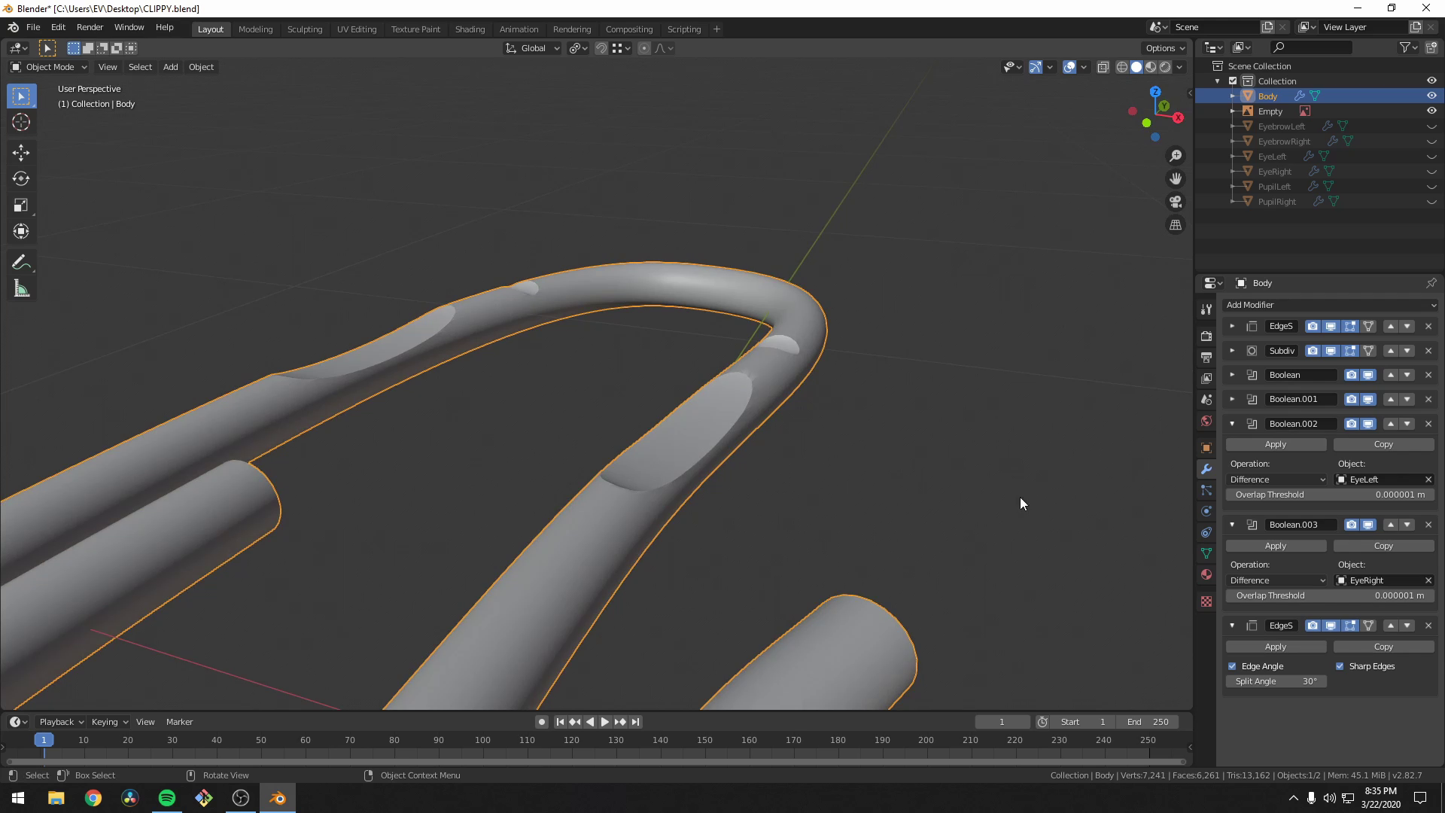The height and width of the screenshot is (813, 1445).
Task: Disable the Sharp Edges checkbox
Action: (x=1340, y=666)
